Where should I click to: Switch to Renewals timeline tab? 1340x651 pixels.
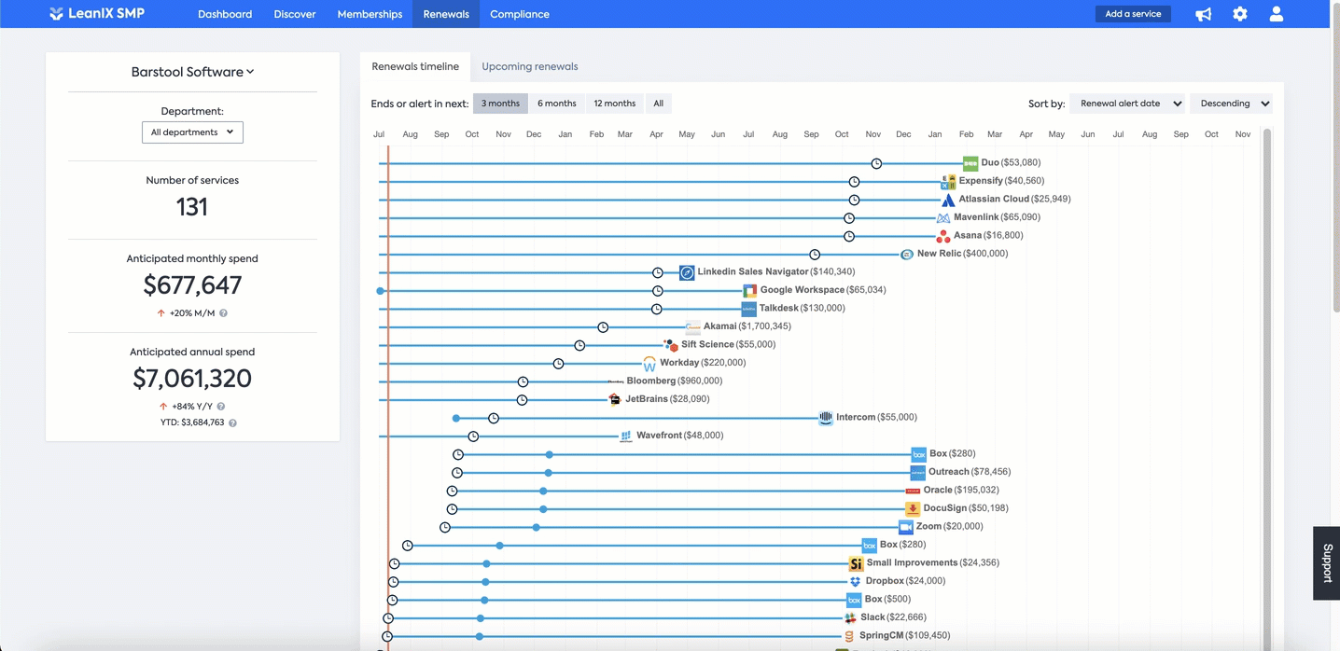click(x=415, y=66)
